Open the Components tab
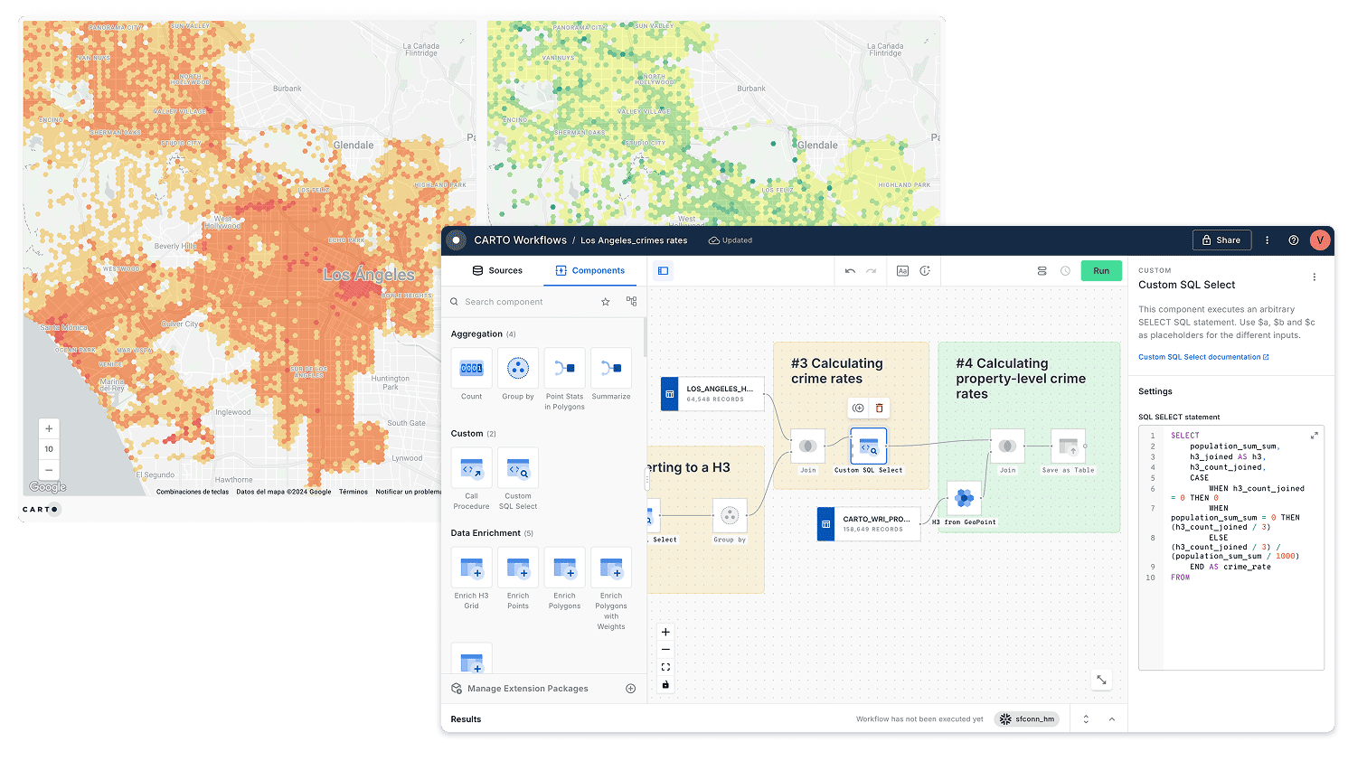1367x761 pixels. point(589,271)
